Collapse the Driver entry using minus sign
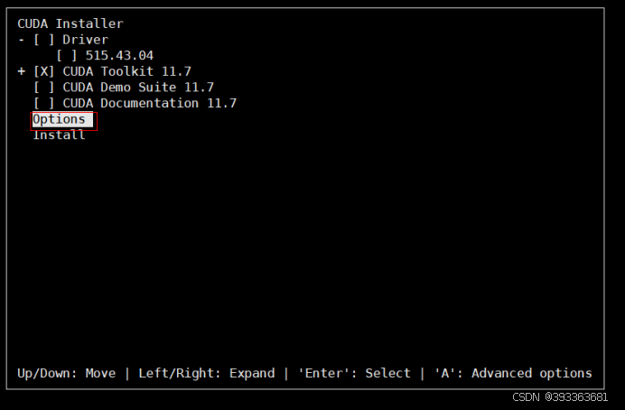625x410 pixels. 21,40
